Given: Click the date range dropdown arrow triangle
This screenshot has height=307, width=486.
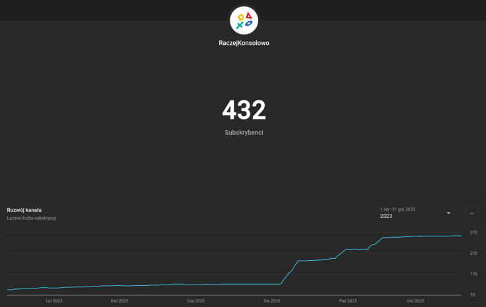Looking at the screenshot, I should [x=448, y=213].
